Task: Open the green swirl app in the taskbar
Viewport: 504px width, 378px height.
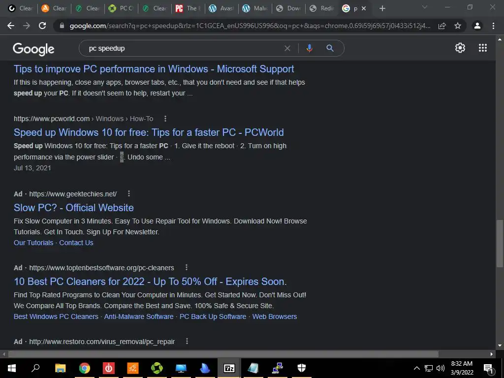Action: pyautogui.click(x=157, y=368)
